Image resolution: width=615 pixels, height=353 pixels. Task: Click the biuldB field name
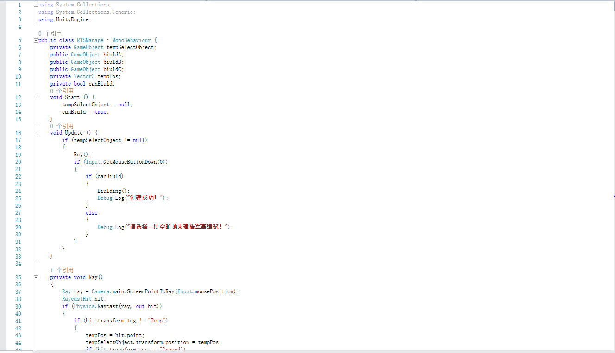[x=113, y=62]
